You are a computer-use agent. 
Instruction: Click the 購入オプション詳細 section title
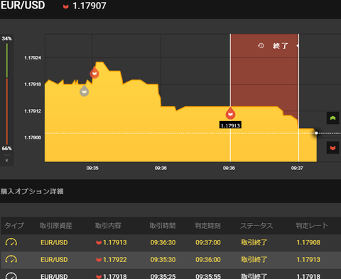point(32,191)
